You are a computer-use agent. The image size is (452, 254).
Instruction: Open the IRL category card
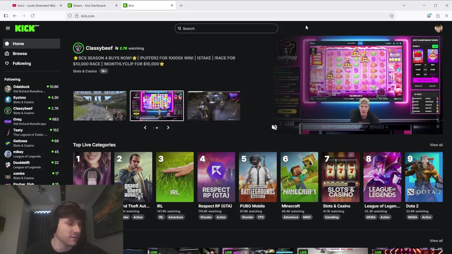pyautogui.click(x=175, y=177)
